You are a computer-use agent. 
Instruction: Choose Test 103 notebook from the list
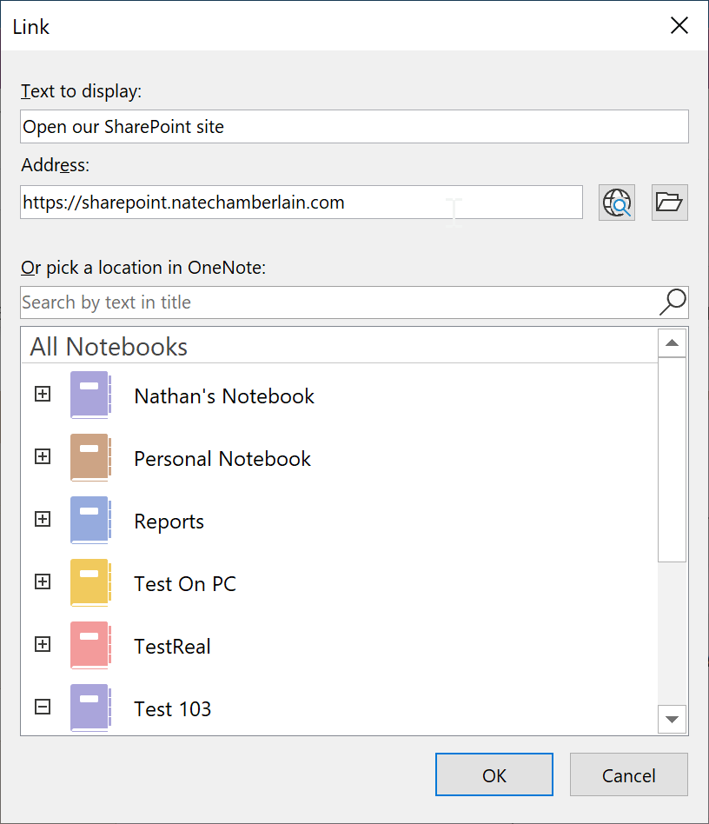172,709
